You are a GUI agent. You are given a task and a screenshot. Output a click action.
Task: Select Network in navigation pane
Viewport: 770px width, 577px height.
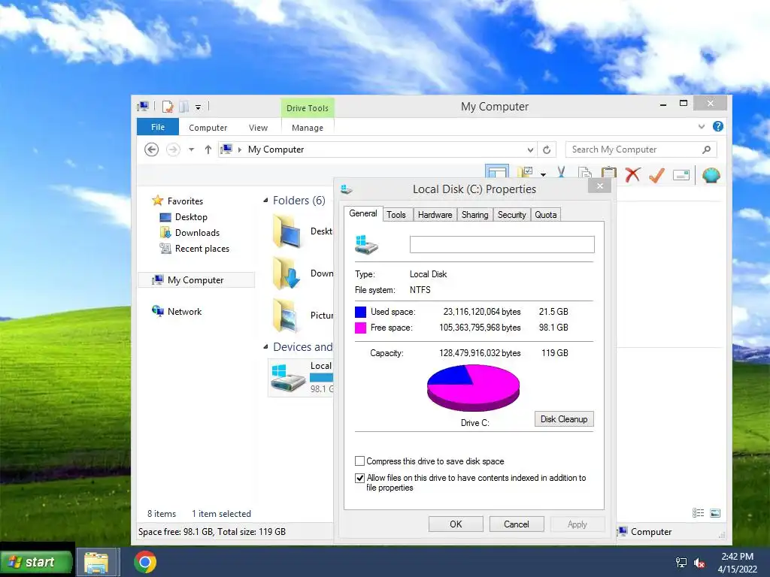[x=184, y=312]
